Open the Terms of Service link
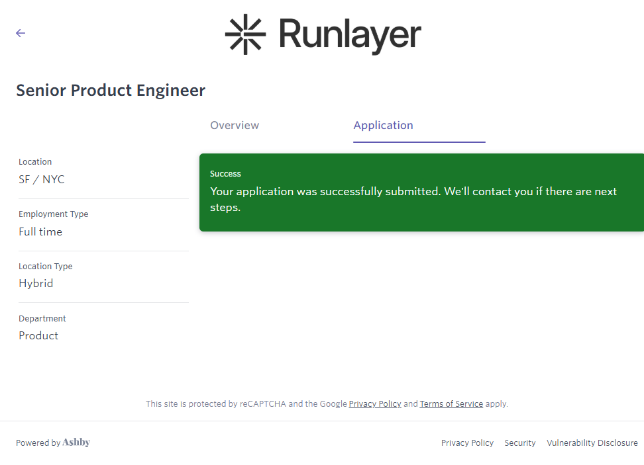644x465 pixels. coord(451,403)
